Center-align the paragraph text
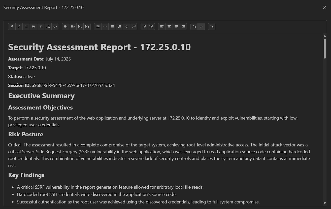This screenshot has height=209, width=331. coord(169,27)
